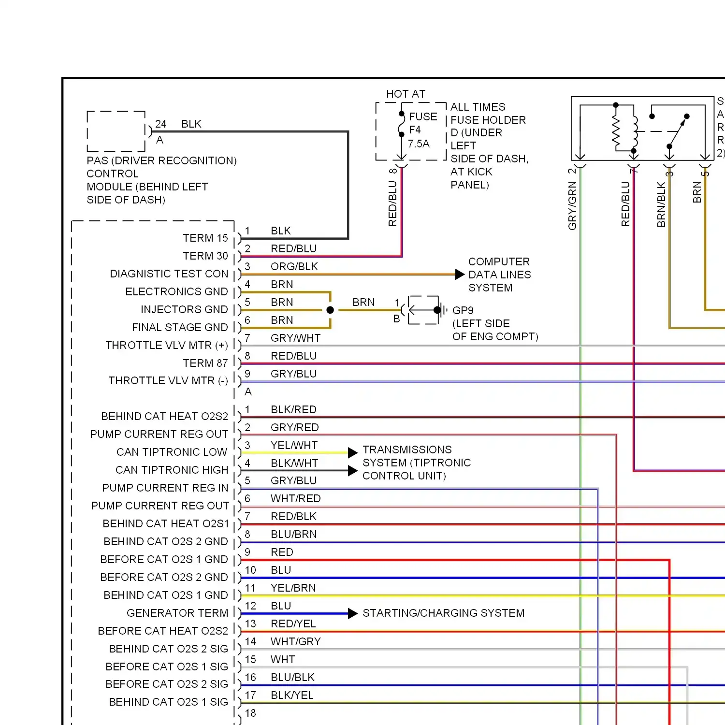Select 'BEFORE CAT HEAT O2S2' label
Screen dimensions: 725x725
pos(163,631)
